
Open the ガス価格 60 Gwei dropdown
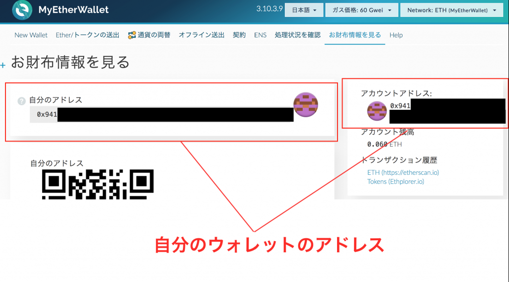(x=363, y=10)
